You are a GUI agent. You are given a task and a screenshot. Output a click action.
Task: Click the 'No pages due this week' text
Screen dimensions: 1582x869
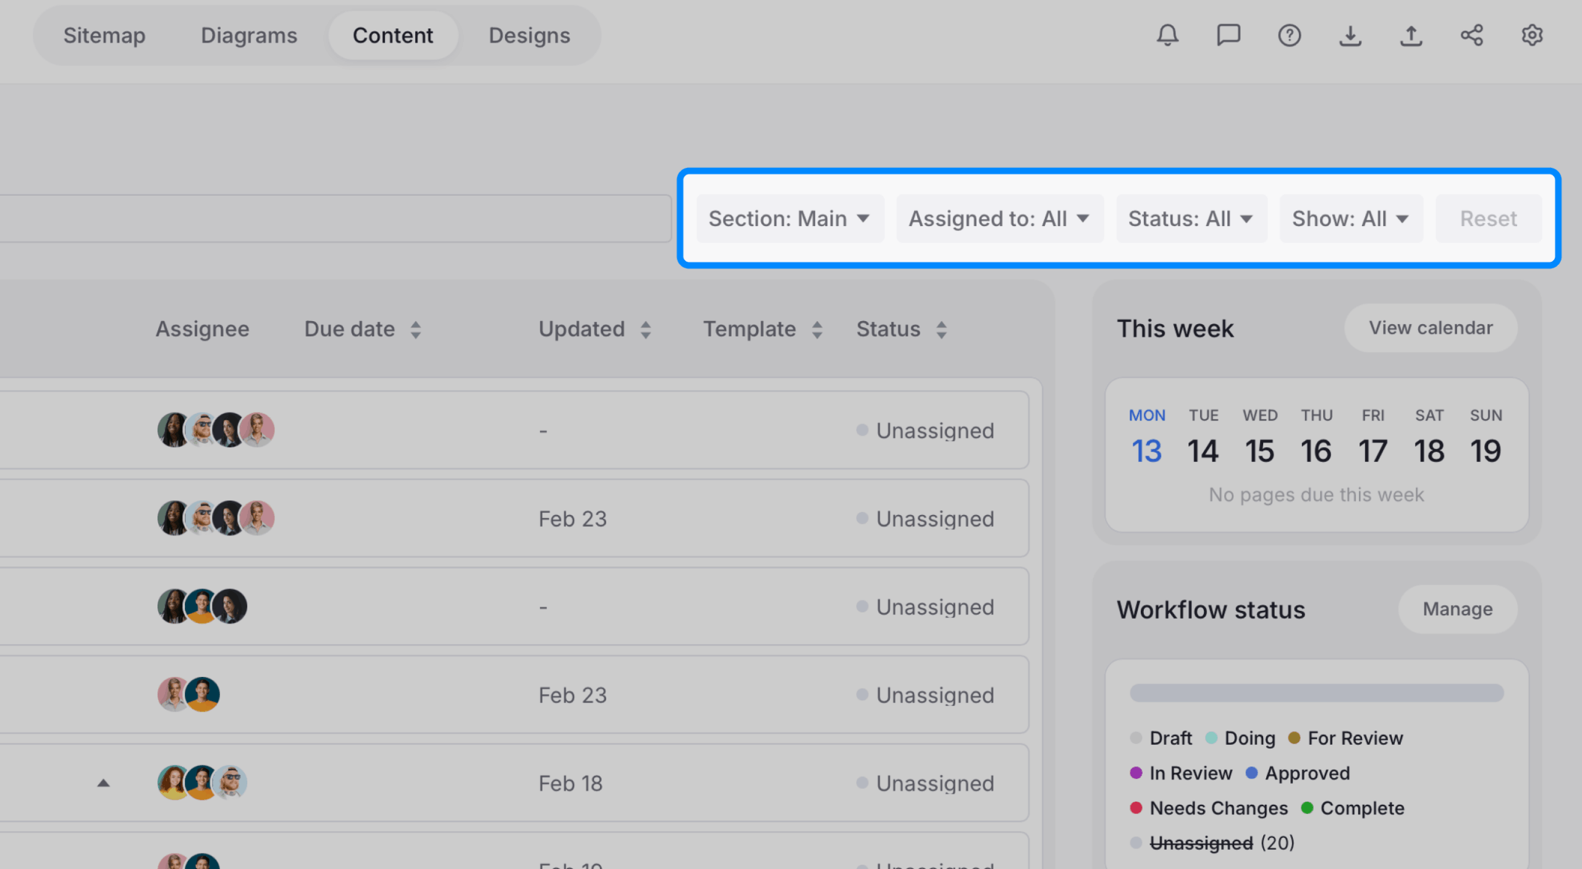pos(1316,495)
